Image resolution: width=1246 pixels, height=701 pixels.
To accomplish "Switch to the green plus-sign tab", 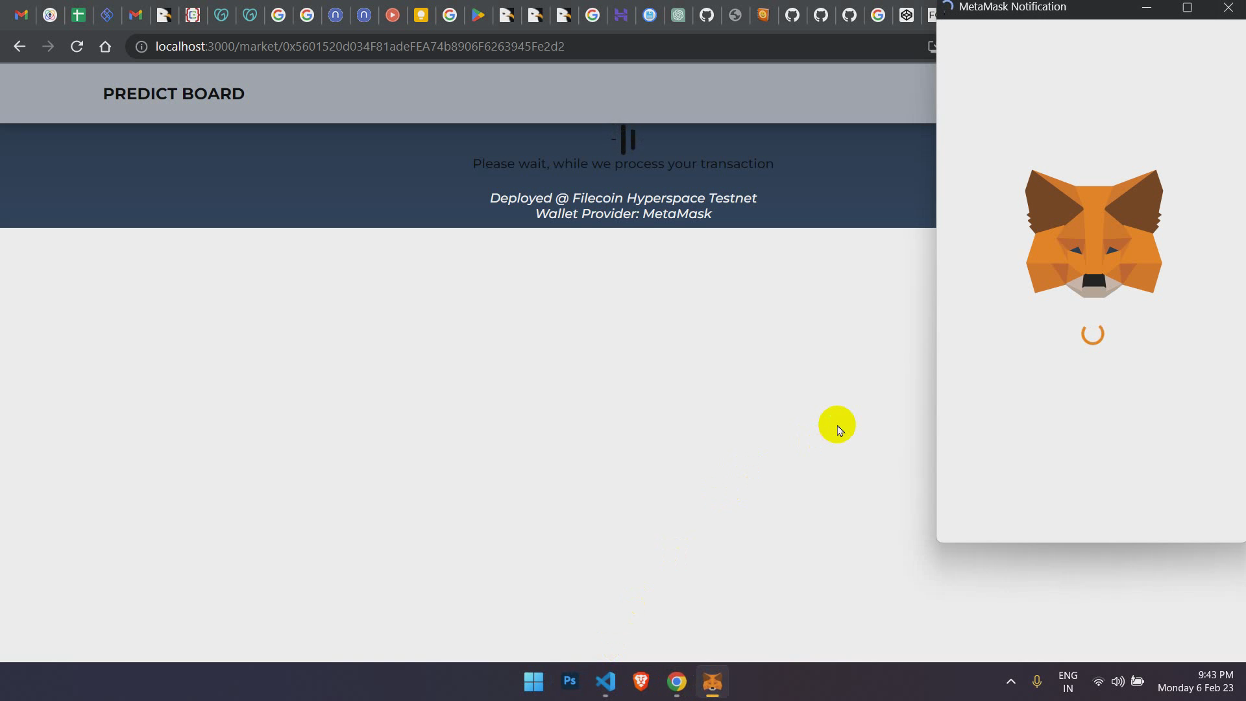I will click(x=79, y=15).
